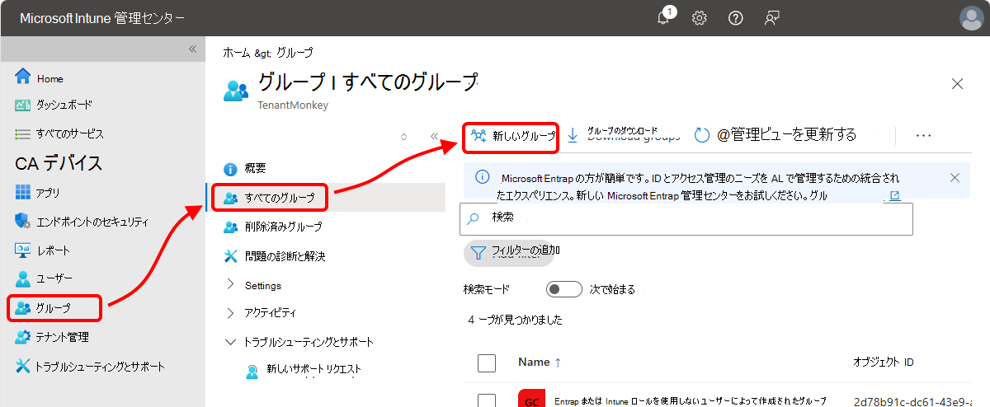Viewport: 990px width, 407px height.
Task: Click the up-down sort arrows above submenu
Action: click(x=403, y=137)
